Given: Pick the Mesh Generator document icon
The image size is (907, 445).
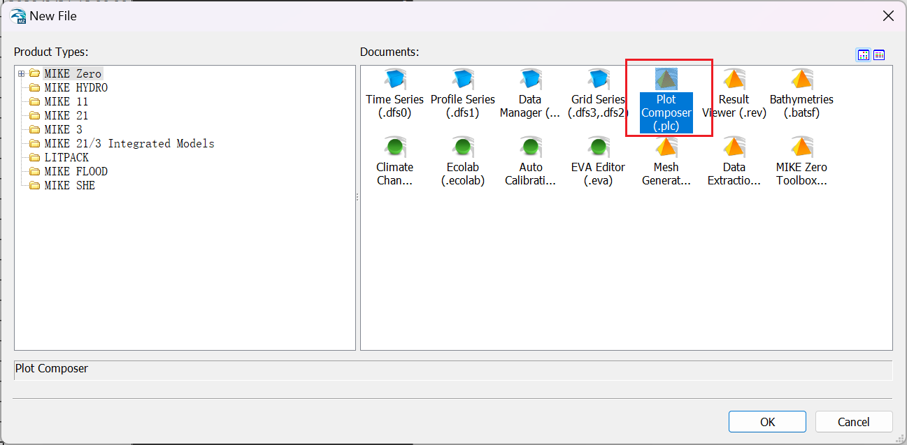Looking at the screenshot, I should [x=666, y=147].
